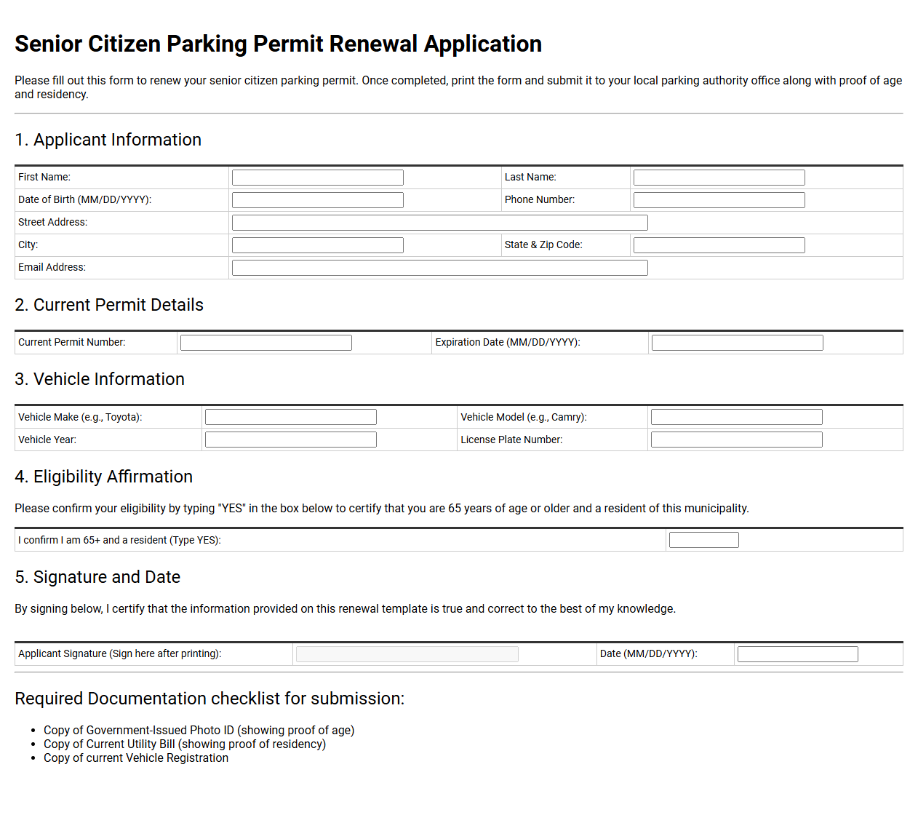This screenshot has height=815, width=918.
Task: Click the 'City:' label
Action: click(28, 244)
